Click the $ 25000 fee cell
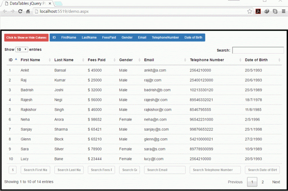Viewport: 288px width, 191px height. point(95,80)
